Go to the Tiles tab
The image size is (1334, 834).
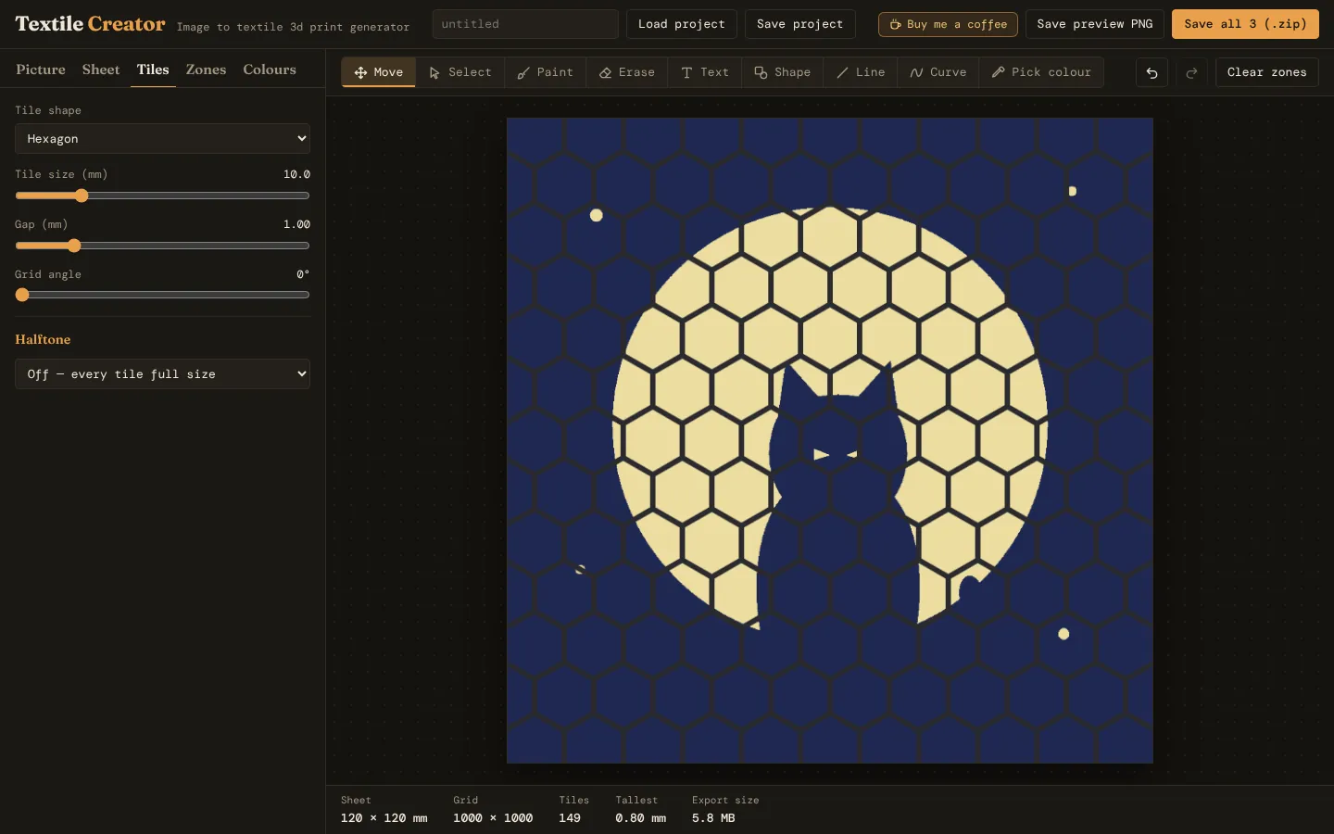point(153,69)
